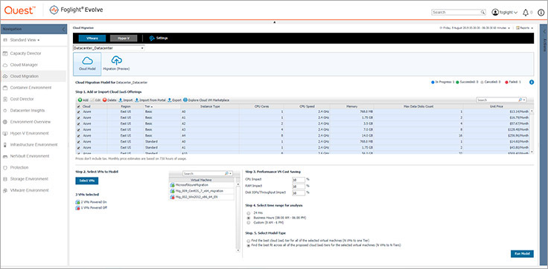Delete the selected IaaS offerings

pyautogui.click(x=109, y=100)
